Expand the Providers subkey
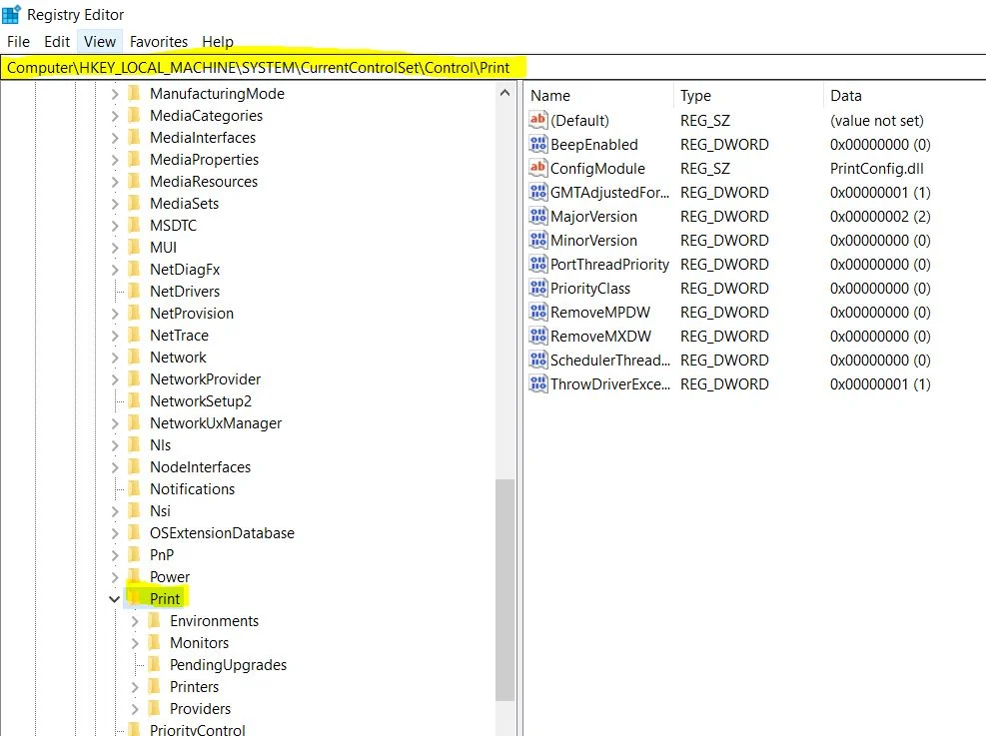The image size is (986, 736). click(135, 709)
